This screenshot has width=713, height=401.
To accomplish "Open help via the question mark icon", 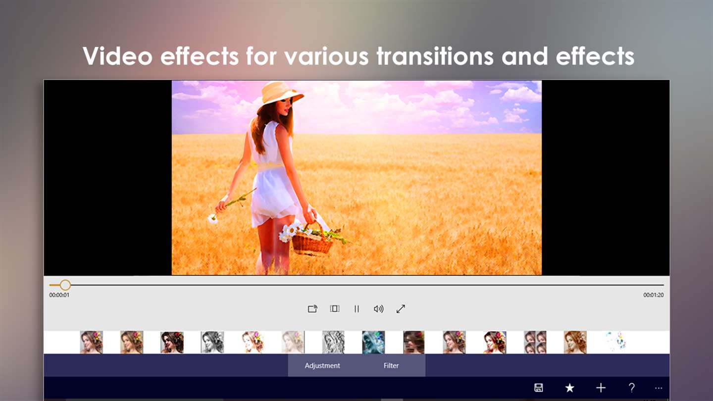I will tap(632, 388).
